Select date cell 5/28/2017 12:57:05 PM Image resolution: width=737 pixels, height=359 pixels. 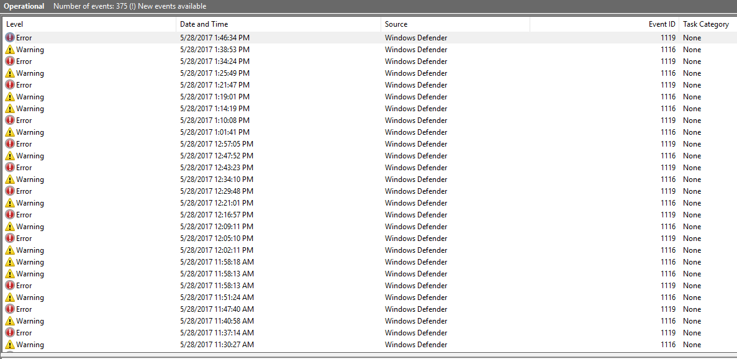tap(217, 144)
